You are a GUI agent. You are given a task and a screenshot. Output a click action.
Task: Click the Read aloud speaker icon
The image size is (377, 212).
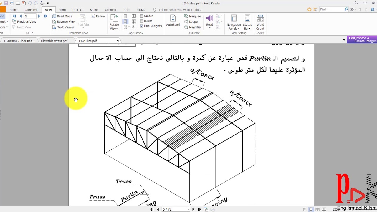point(209,18)
